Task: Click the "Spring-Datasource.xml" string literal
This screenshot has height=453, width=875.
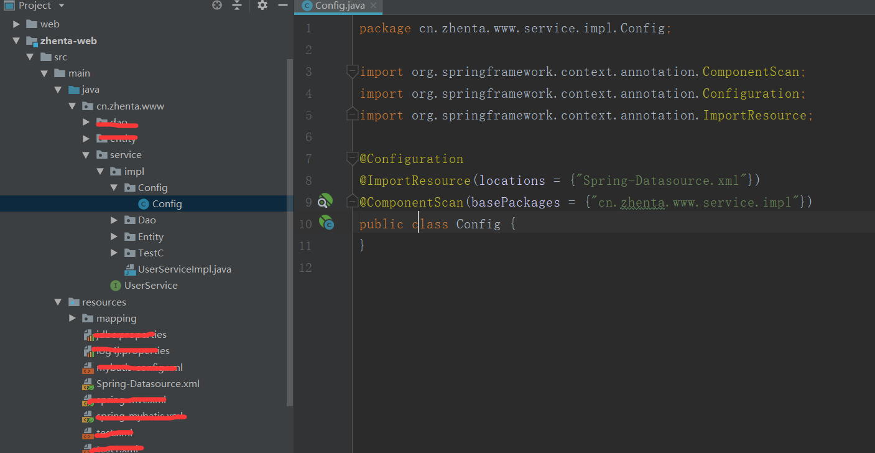Action: (x=662, y=180)
